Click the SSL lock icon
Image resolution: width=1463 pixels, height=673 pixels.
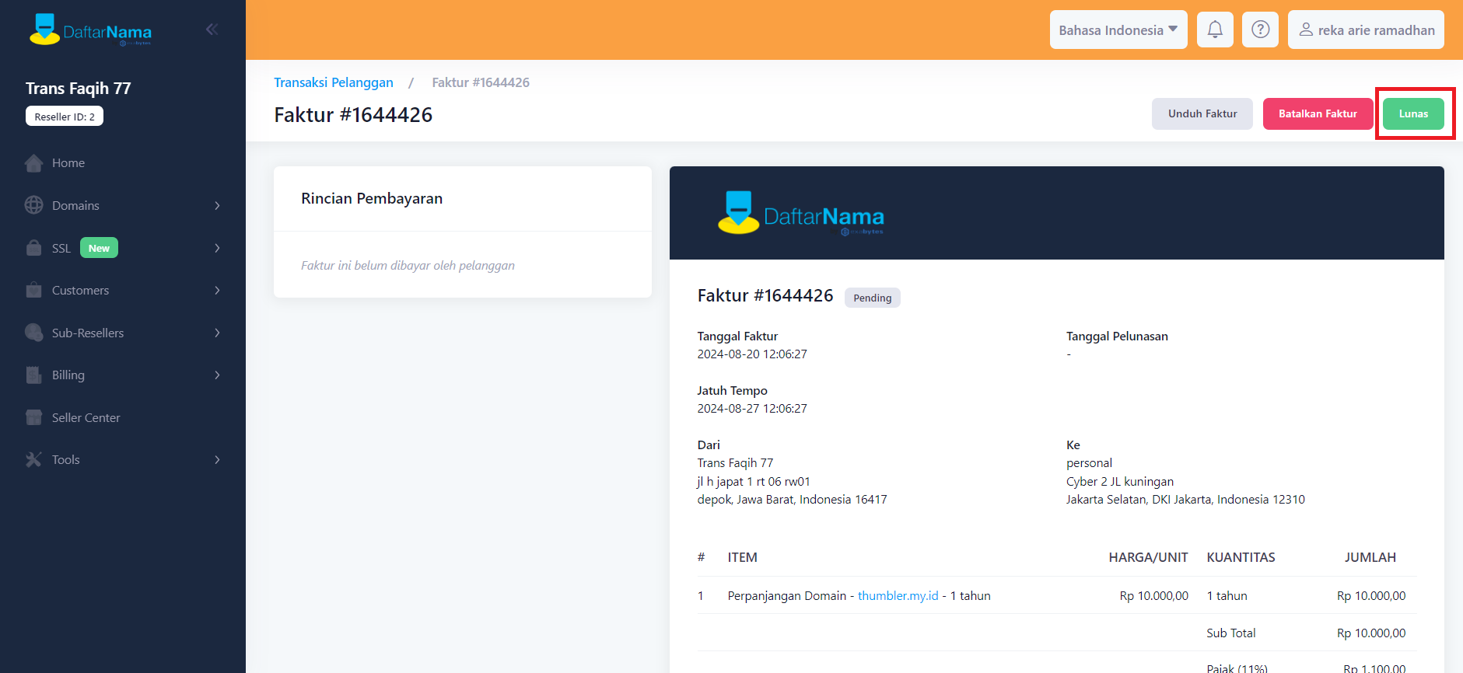(33, 248)
